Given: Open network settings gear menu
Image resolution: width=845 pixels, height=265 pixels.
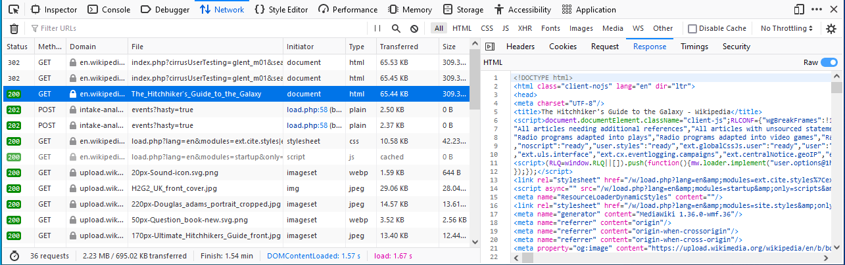Looking at the screenshot, I should coord(831,29).
